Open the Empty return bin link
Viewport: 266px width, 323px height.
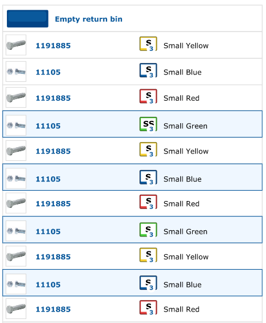(89, 19)
